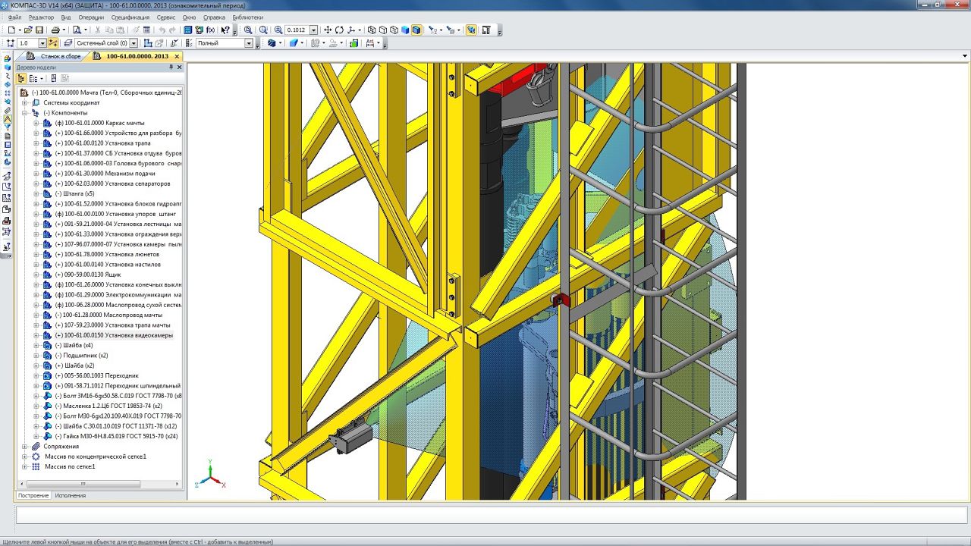
Task: Click the Filters funnel icon in left sidebar
Action: click(8, 127)
